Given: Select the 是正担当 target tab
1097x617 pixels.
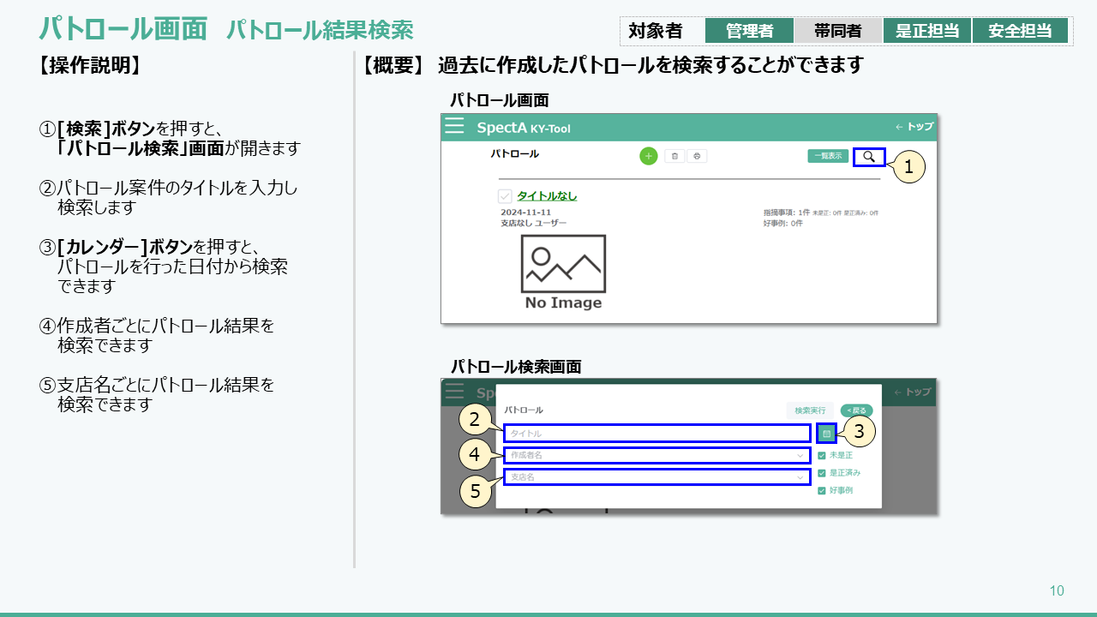Looking at the screenshot, I should (927, 31).
